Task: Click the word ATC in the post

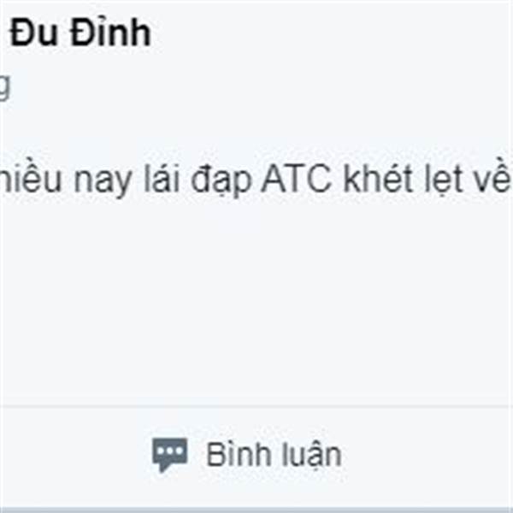Action: pos(297,180)
